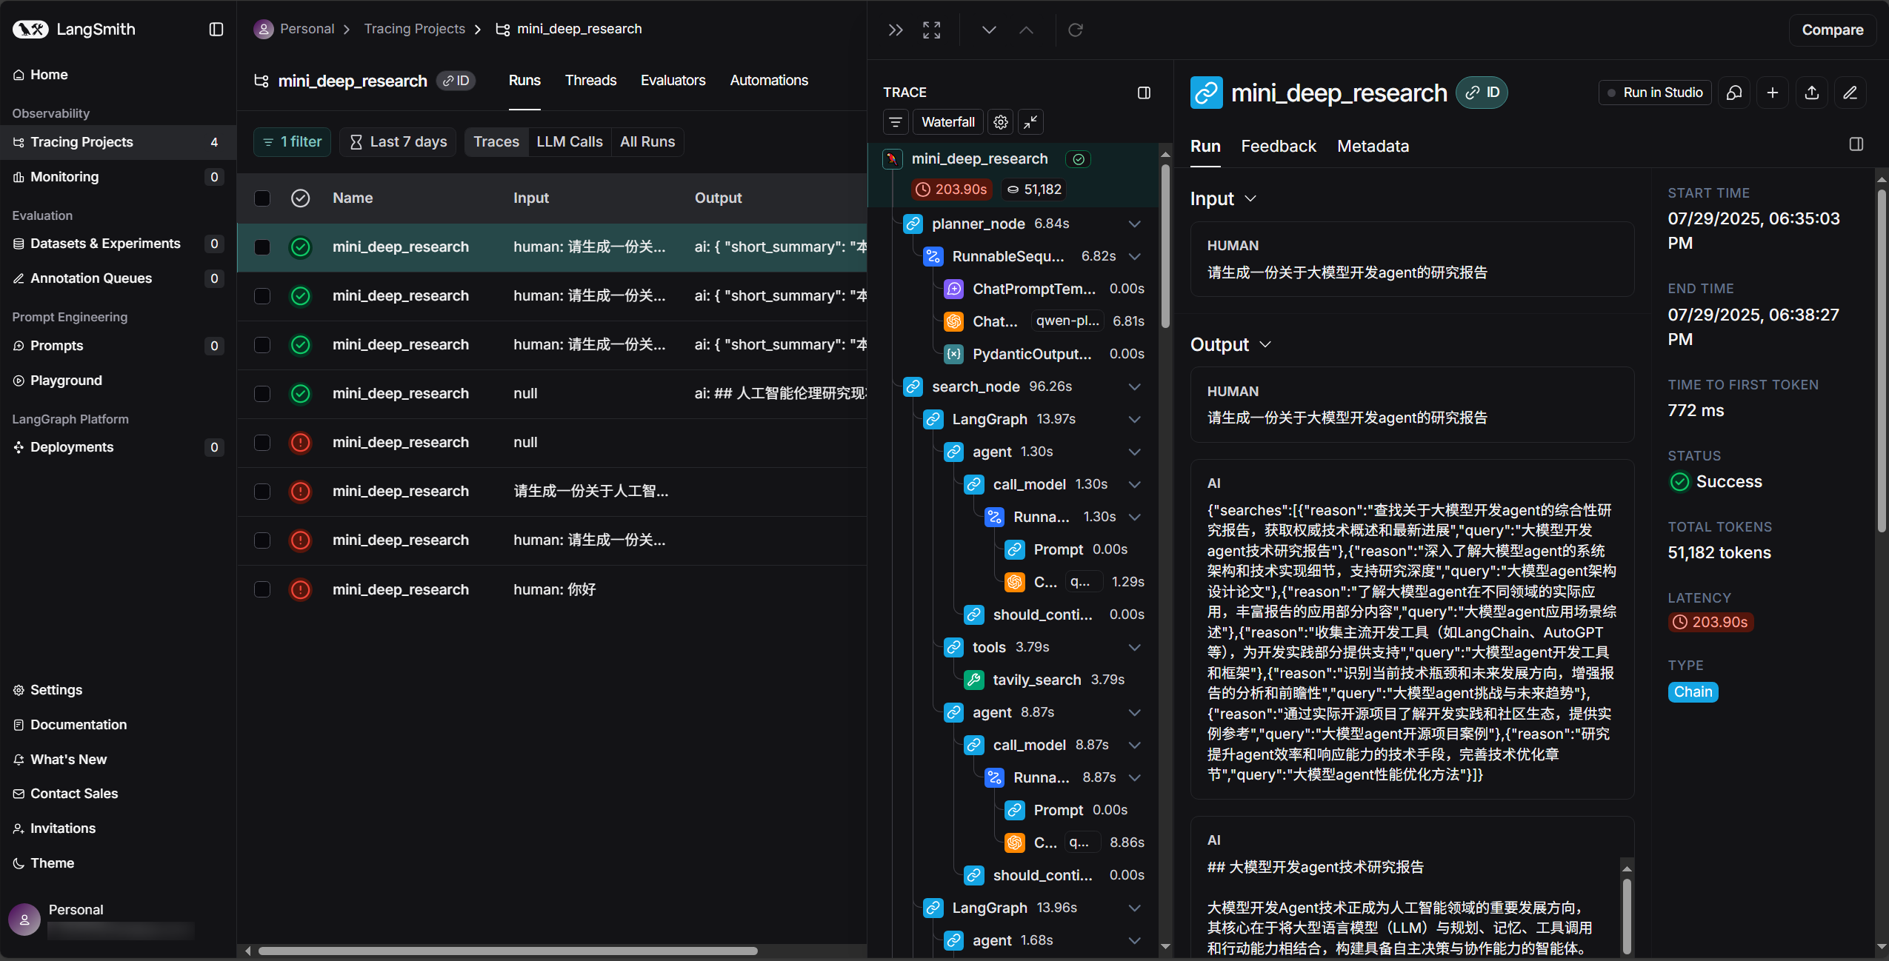Navigate to Tracing Projects breadcrumb
This screenshot has height=961, width=1889.
click(414, 29)
